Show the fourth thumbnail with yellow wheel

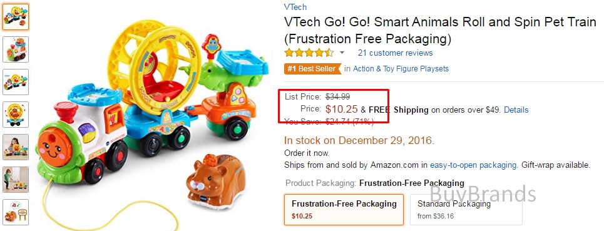(16, 115)
